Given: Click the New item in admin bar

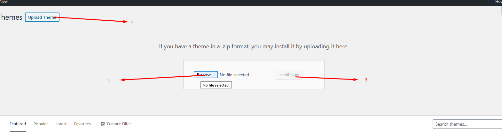Looking at the screenshot, I should coord(4,2).
